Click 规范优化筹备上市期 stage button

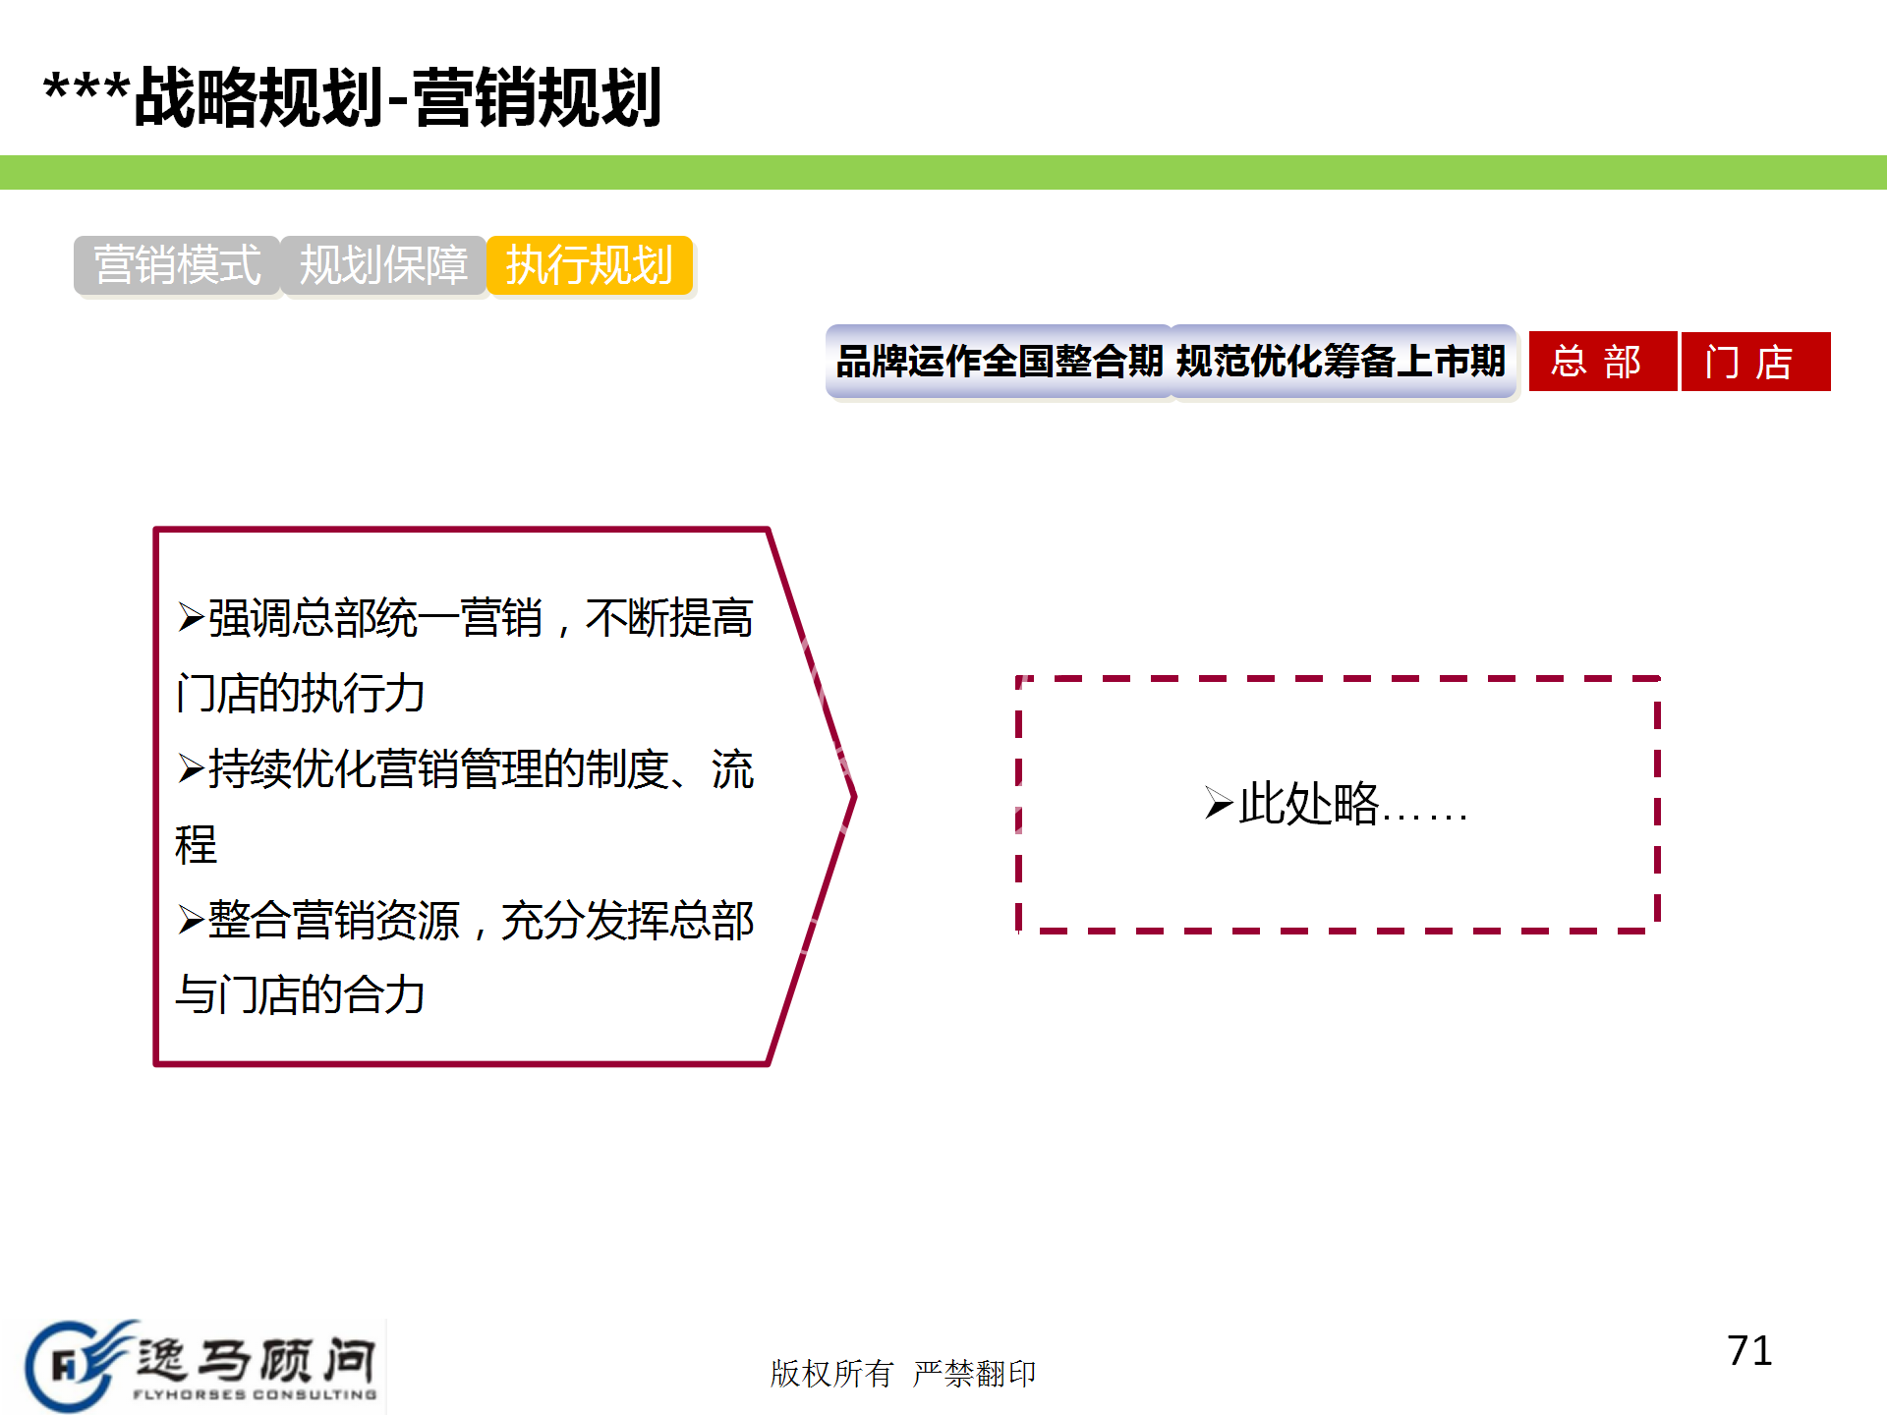pyautogui.click(x=1342, y=362)
